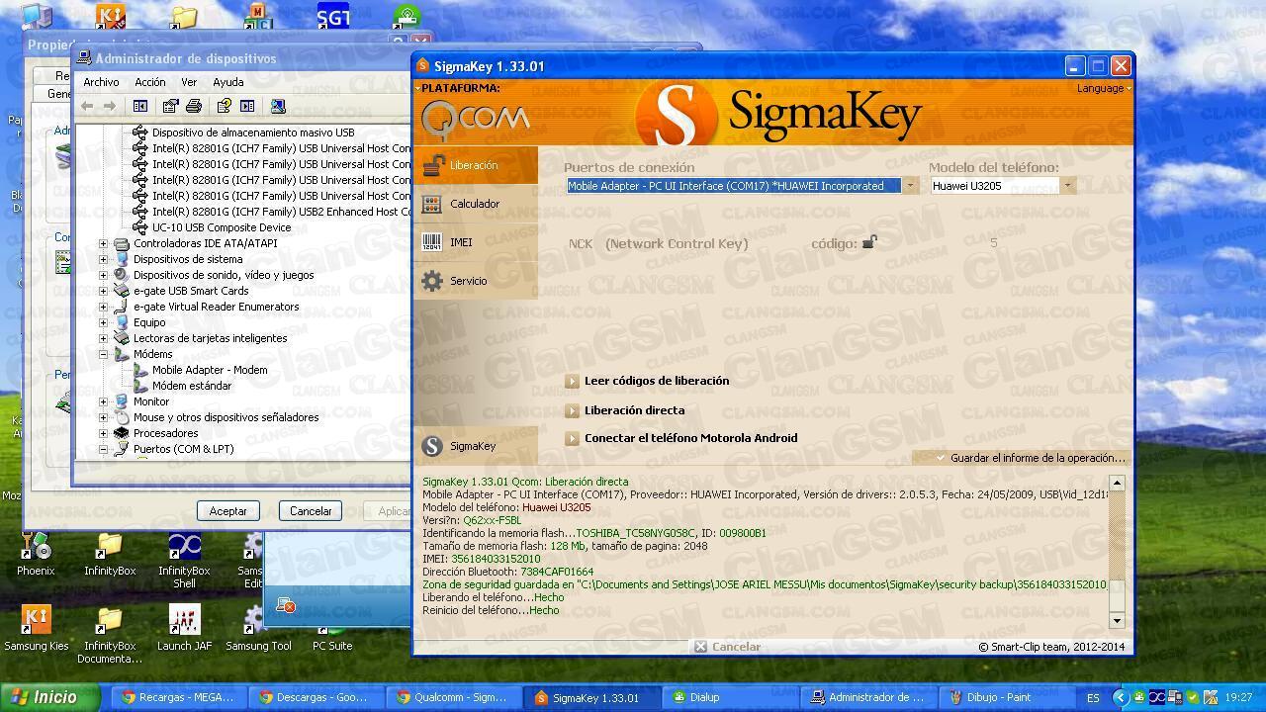This screenshot has width=1266, height=712.
Task: Click the show/hide action pane toolbar icon
Action: 247,106
